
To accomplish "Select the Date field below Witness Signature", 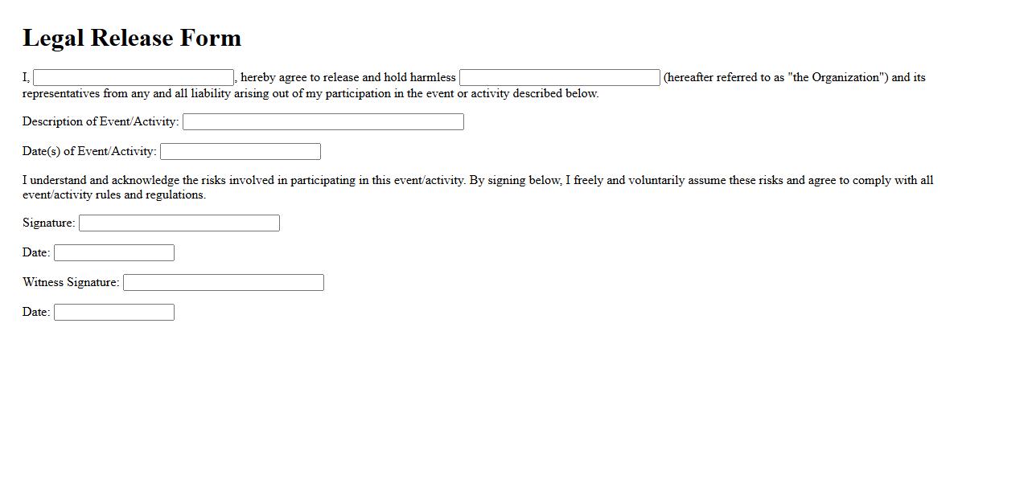I will [x=113, y=313].
